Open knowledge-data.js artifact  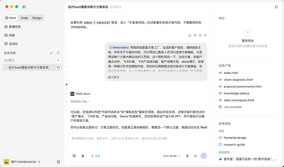[x=236, y=93]
